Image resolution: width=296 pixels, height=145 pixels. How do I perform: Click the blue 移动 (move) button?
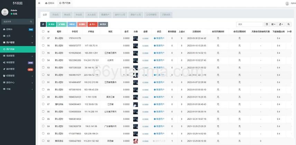pos(72,24)
